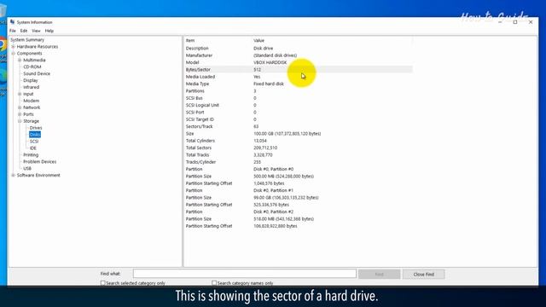The height and width of the screenshot is (307, 546).
Task: Open Chrome icon on desktop edge
Action: tap(3, 45)
